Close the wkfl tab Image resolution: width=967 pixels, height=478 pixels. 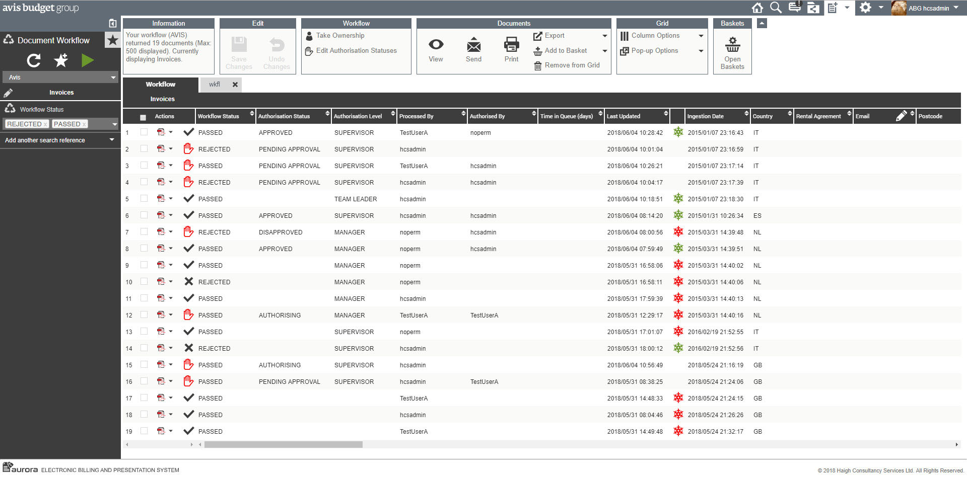click(x=235, y=85)
